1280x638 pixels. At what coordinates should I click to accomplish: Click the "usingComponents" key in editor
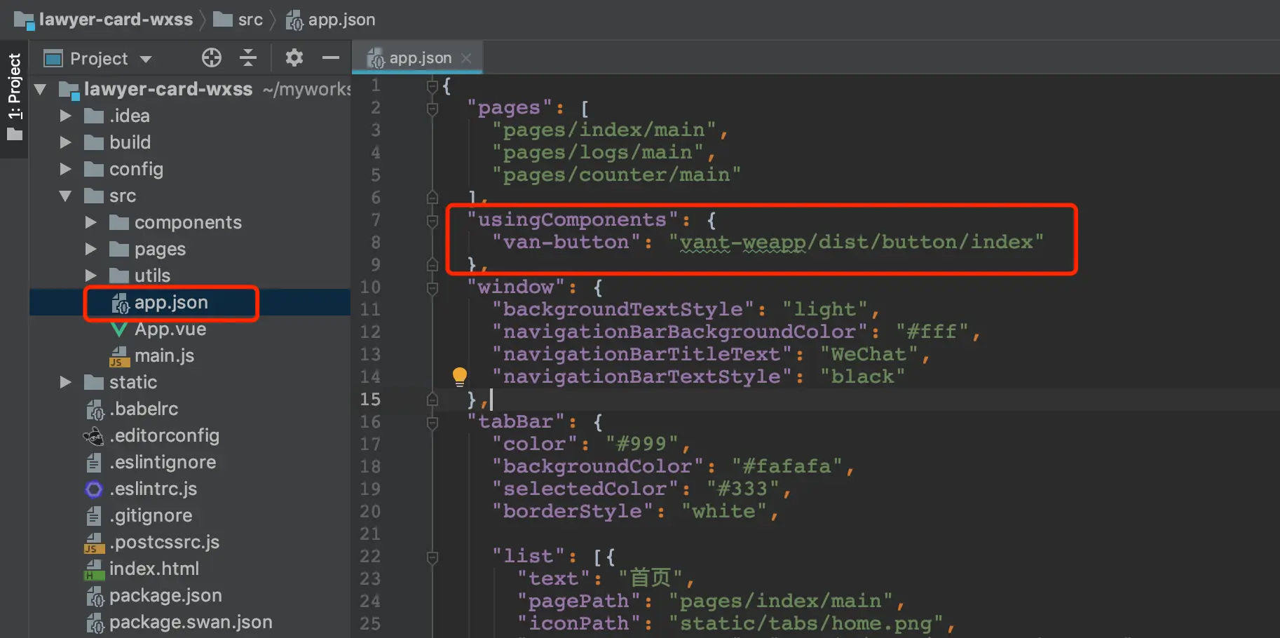573,220
